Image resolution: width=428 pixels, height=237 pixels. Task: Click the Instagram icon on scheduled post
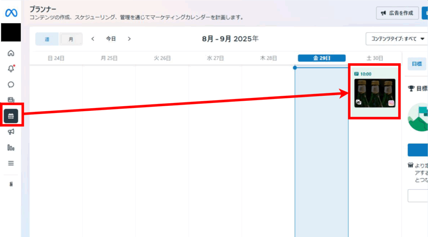pos(391,103)
